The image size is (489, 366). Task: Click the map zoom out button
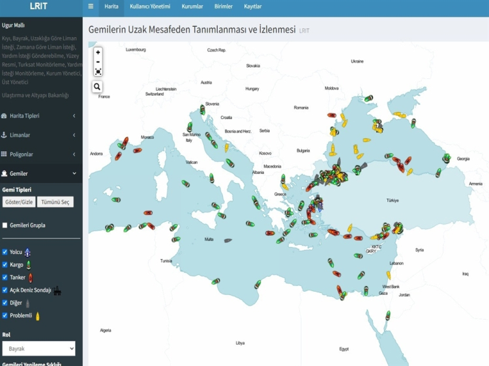pyautogui.click(x=98, y=62)
